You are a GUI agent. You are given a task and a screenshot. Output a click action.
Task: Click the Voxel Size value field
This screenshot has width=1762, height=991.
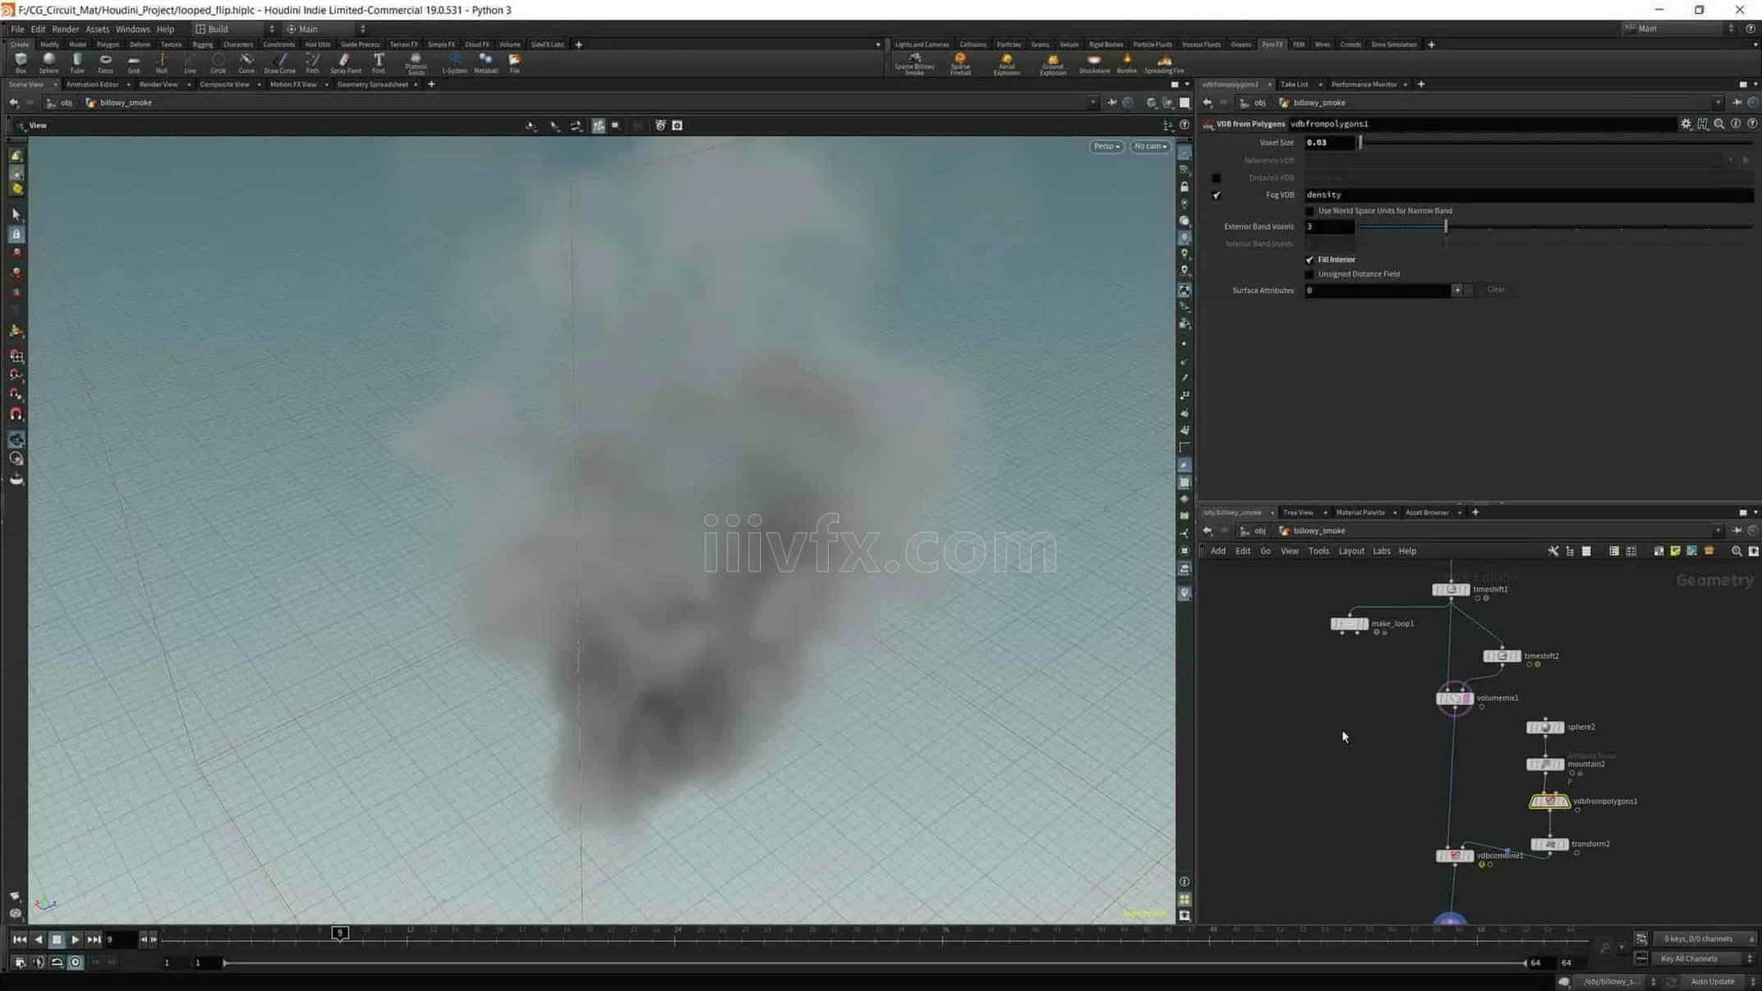tap(1329, 143)
